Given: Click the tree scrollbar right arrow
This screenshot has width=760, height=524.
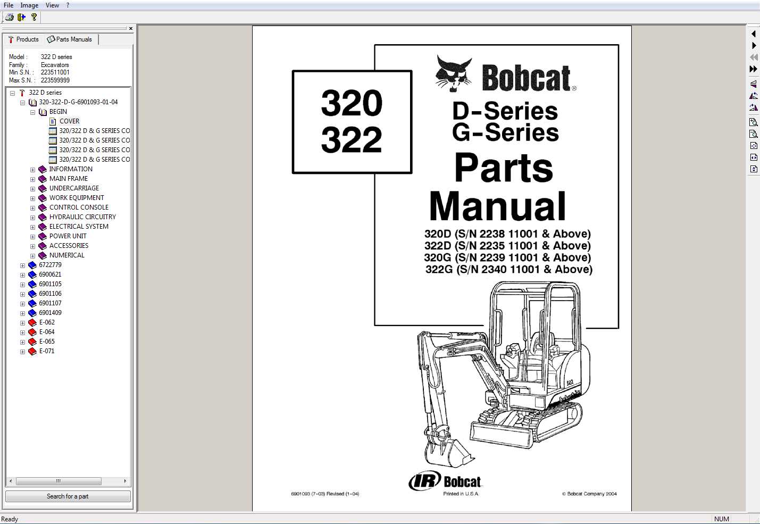Looking at the screenshot, I should coord(125,481).
